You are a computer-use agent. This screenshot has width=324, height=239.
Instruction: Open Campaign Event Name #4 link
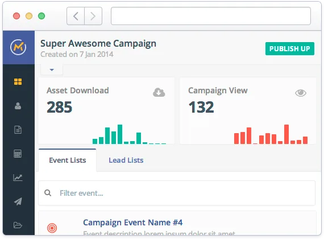click(132, 222)
